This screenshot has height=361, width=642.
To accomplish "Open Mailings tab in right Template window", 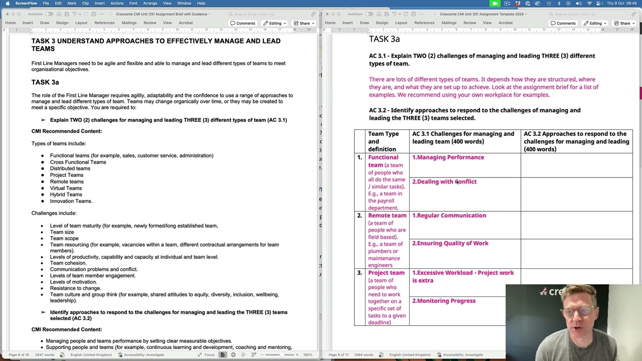I will (449, 23).
